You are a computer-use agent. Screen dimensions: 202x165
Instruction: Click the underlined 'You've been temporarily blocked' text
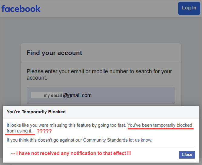click(x=160, y=125)
